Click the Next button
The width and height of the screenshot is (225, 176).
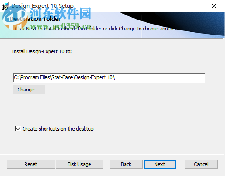point(160,164)
